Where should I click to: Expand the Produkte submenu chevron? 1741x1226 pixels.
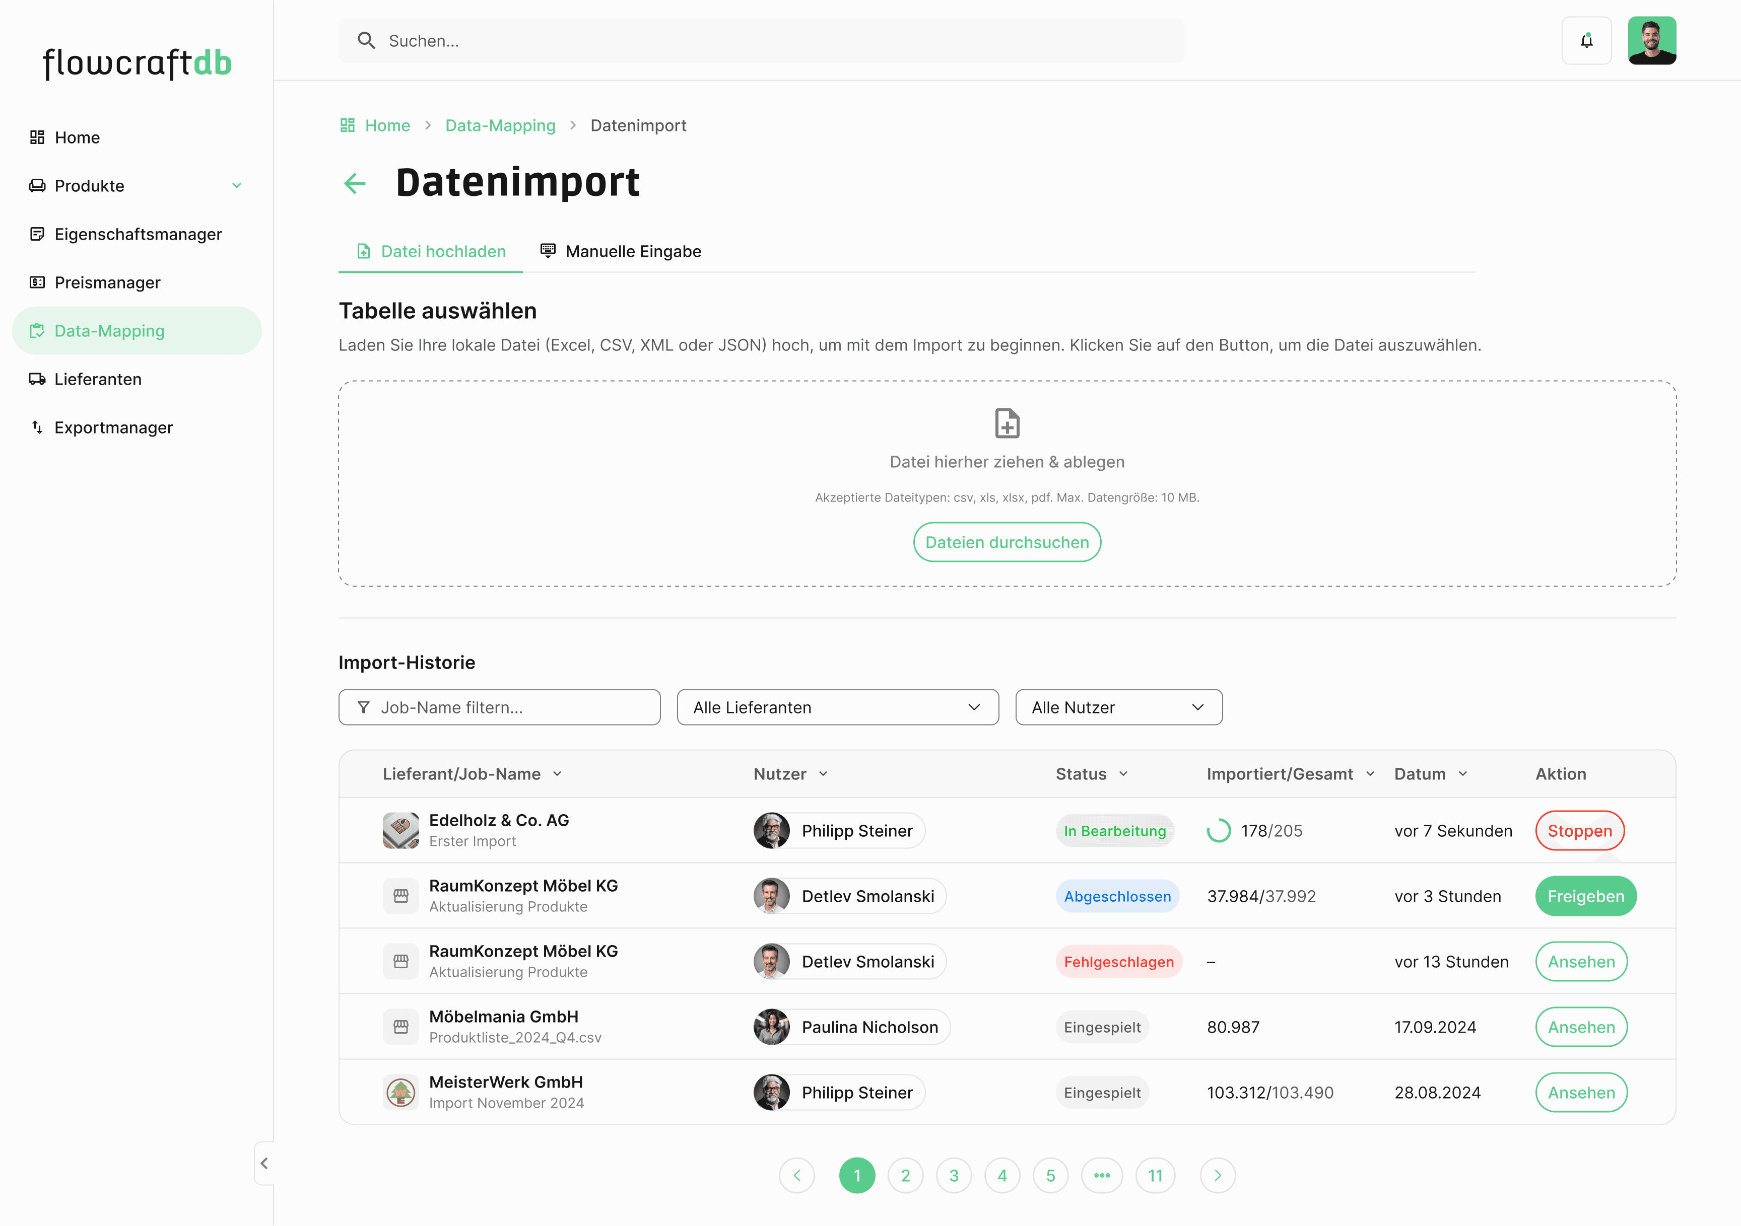tap(237, 186)
